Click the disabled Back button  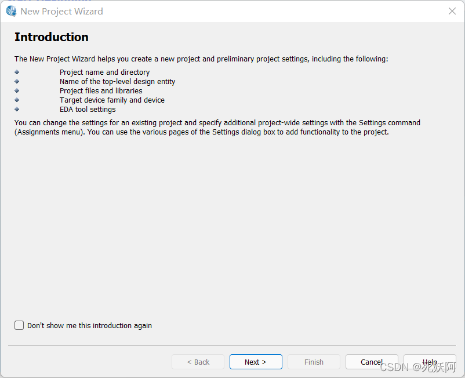point(198,362)
